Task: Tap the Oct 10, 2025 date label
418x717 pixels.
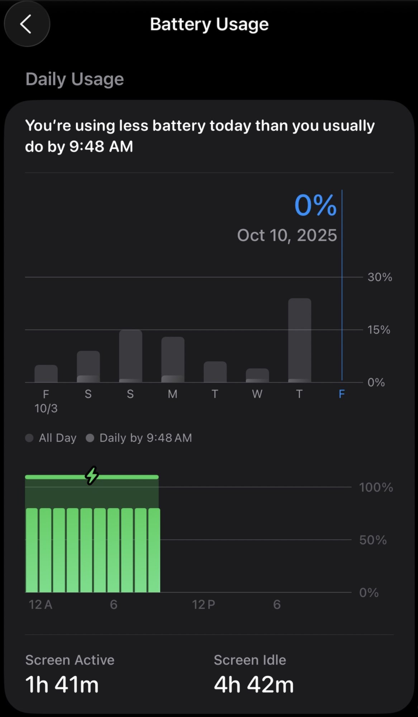Action: [x=287, y=235]
